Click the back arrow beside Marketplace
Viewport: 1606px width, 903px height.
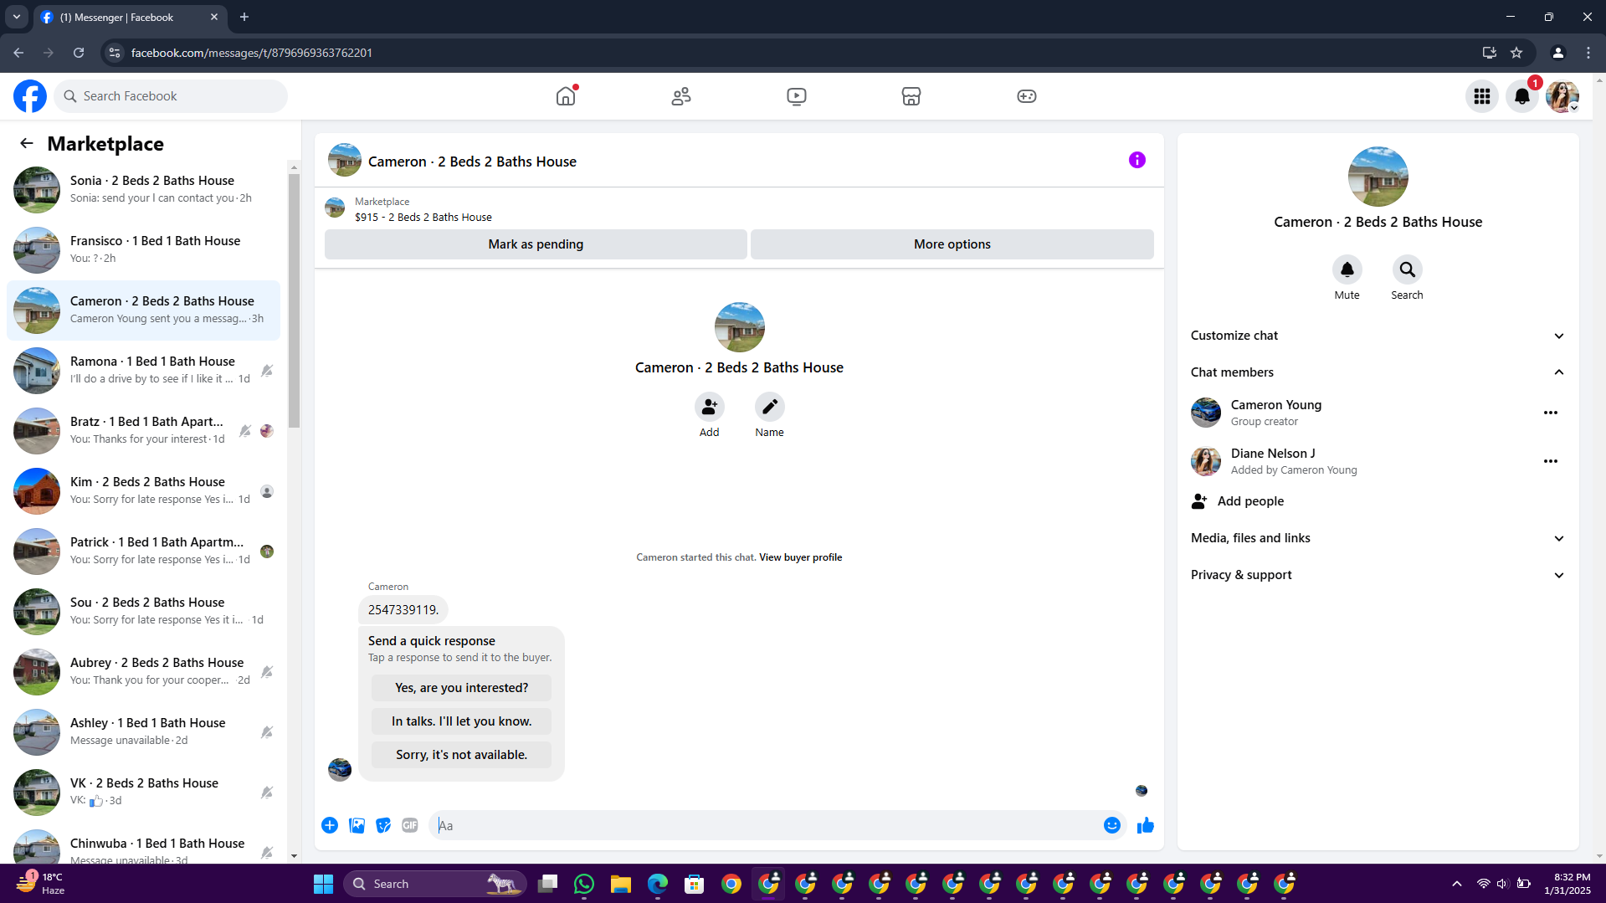(27, 143)
